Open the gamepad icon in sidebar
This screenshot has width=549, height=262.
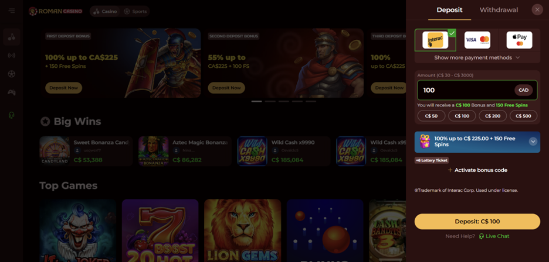click(x=12, y=92)
